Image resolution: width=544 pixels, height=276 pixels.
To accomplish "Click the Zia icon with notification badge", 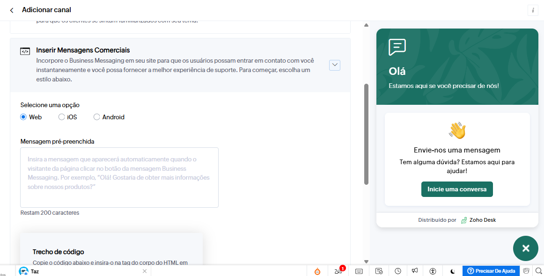I will pos(338,271).
